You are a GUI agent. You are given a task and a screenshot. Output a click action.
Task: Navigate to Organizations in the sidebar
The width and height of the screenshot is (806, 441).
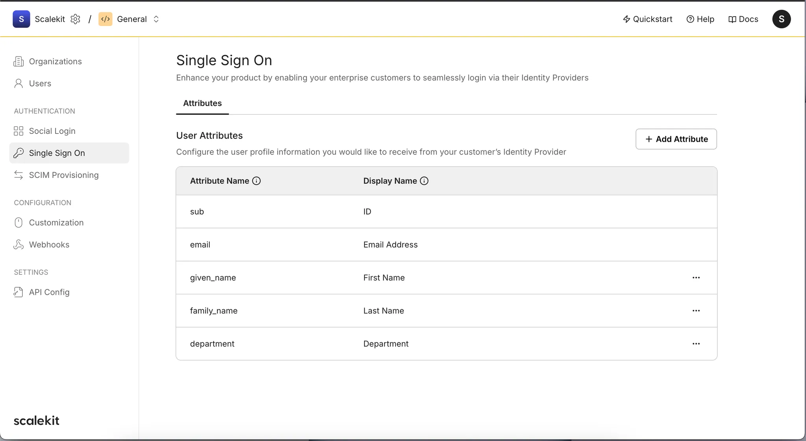(55, 61)
